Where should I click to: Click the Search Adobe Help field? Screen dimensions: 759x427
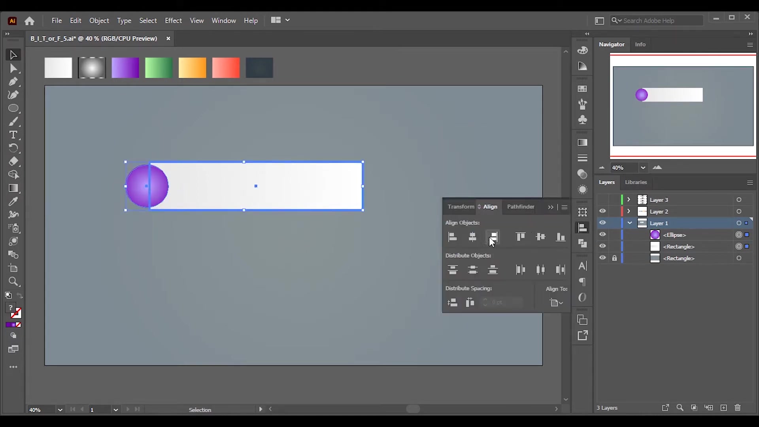point(657,21)
